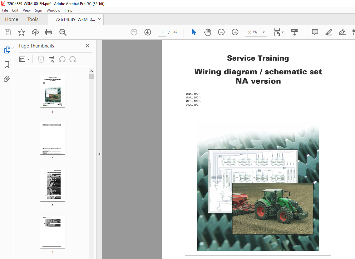Image resolution: width=355 pixels, height=259 pixels.
Task: Open the Window menu
Action: pyautogui.click(x=53, y=10)
